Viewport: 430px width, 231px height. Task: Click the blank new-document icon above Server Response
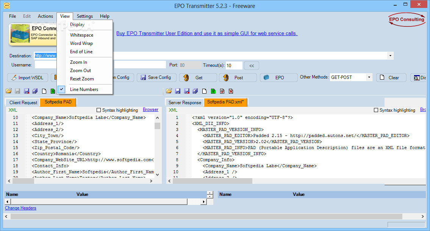click(x=204, y=91)
